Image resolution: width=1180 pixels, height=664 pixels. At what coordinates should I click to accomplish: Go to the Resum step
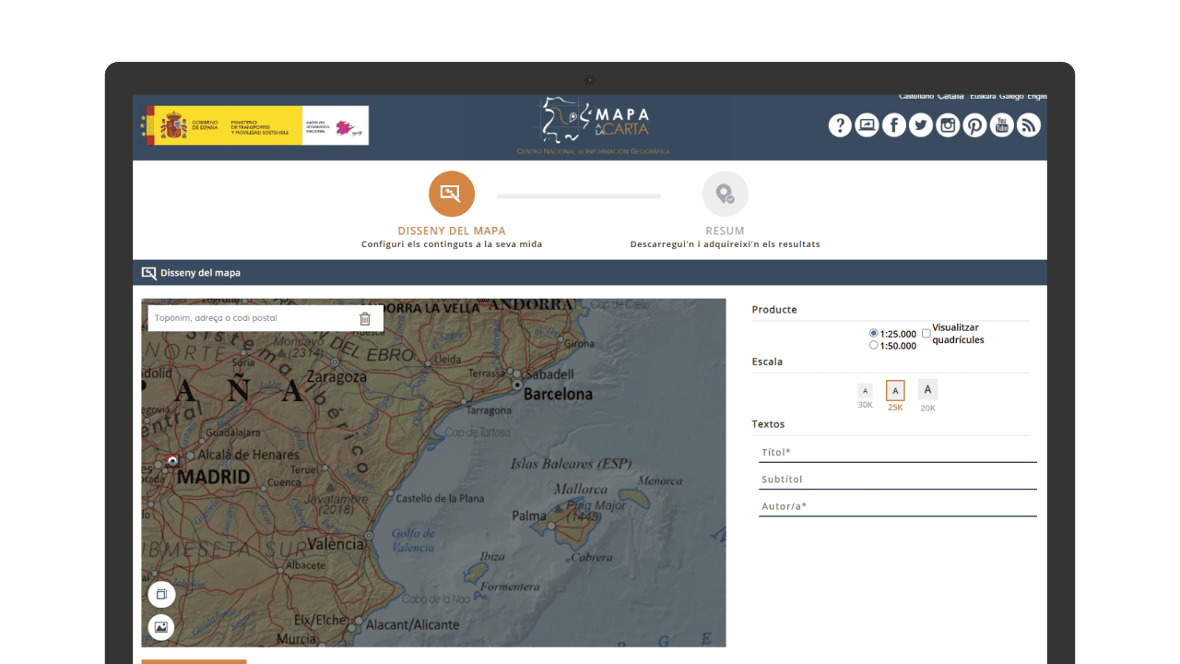725,195
